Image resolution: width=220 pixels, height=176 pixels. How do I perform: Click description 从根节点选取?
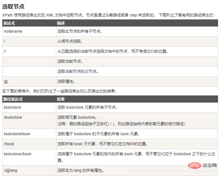70,41
